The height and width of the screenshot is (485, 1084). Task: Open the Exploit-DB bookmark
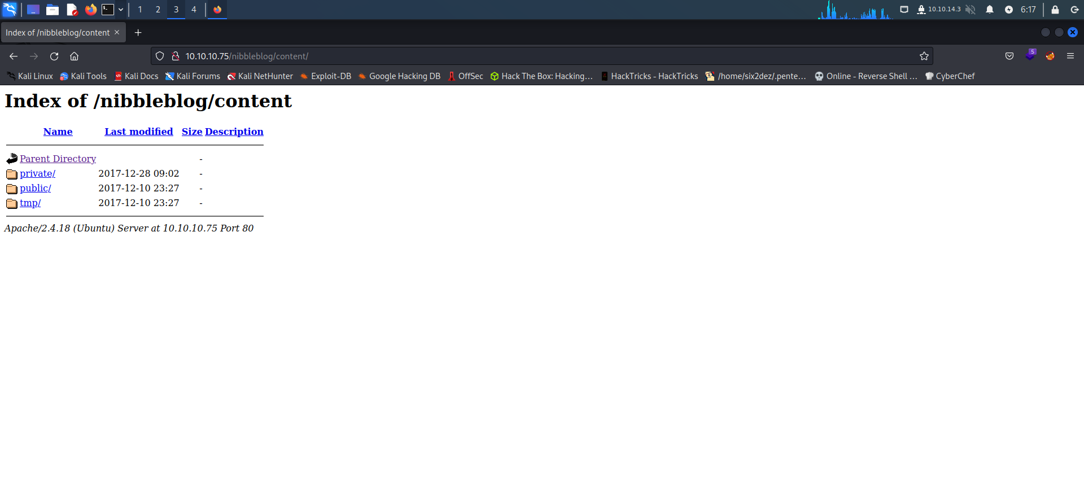[x=325, y=76]
